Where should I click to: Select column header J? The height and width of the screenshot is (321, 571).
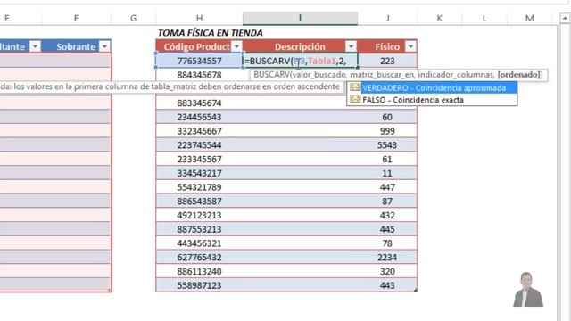[x=387, y=18]
